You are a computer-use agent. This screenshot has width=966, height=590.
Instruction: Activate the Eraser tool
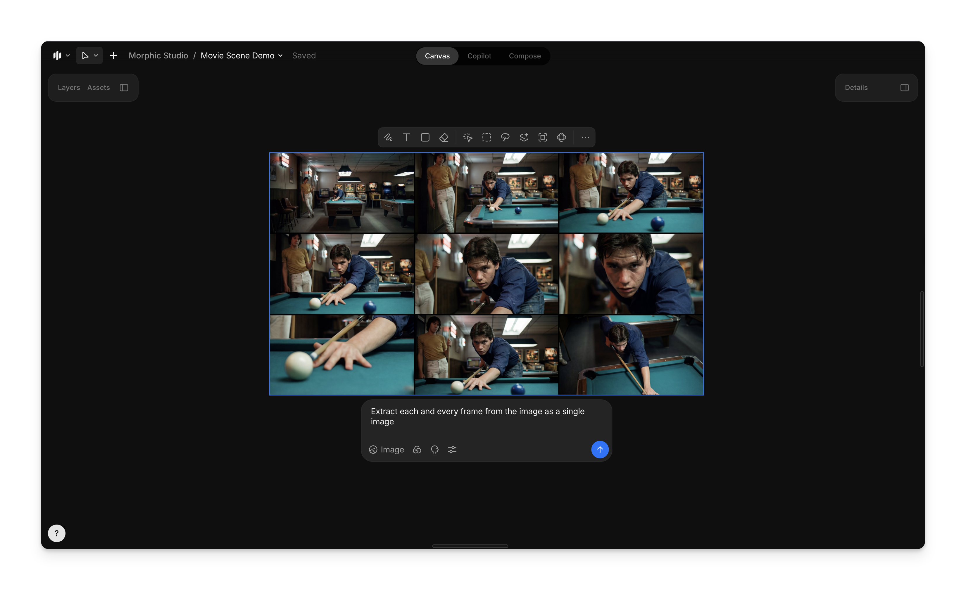(444, 138)
